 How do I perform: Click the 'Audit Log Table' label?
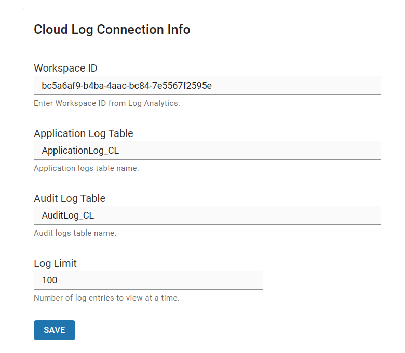(70, 199)
